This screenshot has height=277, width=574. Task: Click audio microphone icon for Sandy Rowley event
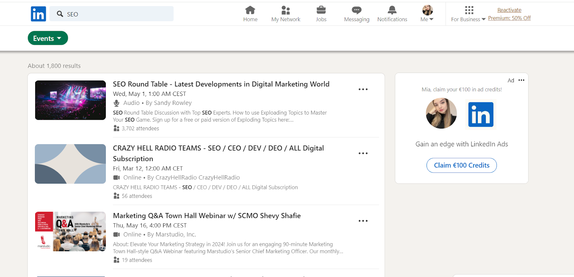117,103
